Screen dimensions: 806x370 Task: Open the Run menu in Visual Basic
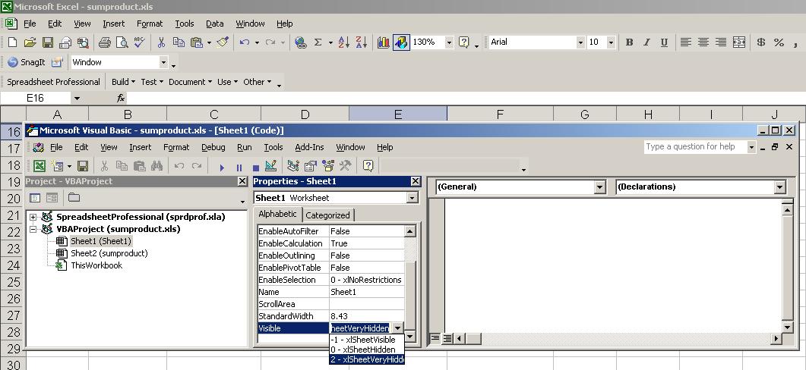point(244,147)
